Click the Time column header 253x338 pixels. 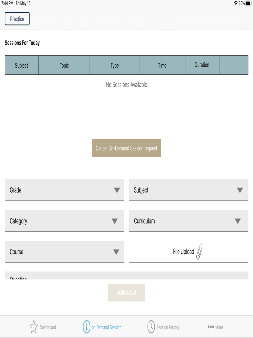(x=162, y=65)
